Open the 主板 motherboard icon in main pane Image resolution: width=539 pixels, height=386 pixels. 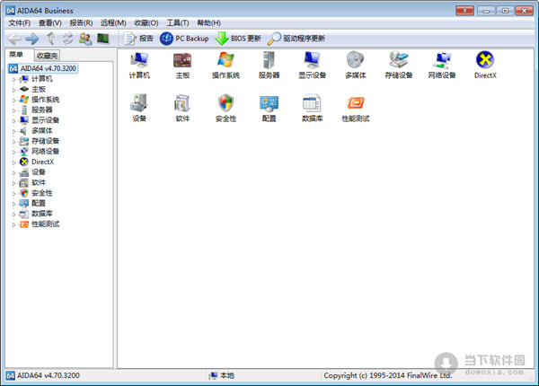[182, 66]
